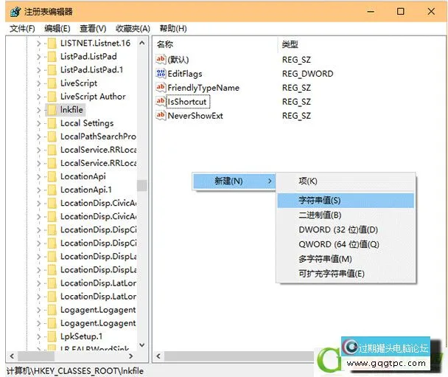This screenshot has height=377, width=448.
Task: Select the NeverShowExt value name
Action: (195, 116)
